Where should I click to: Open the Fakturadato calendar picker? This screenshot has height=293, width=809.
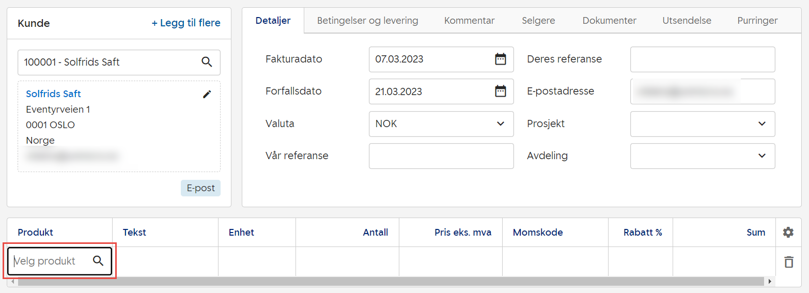[x=500, y=59]
